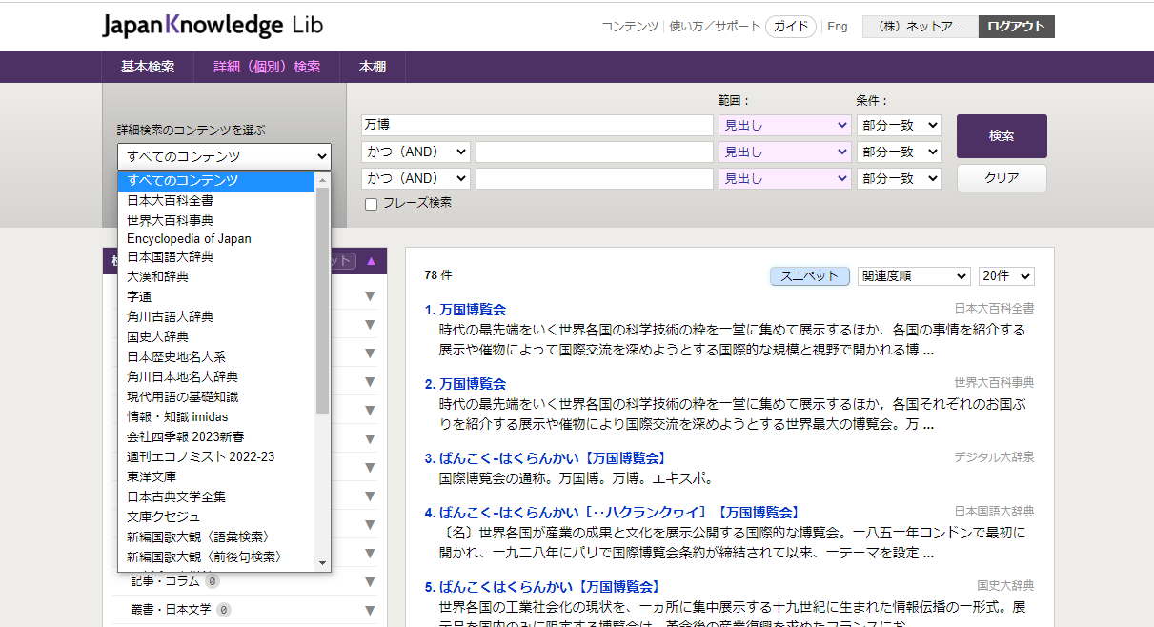The image size is (1154, 627).
Task: Open the 20件 results-per-page dropdown
Action: (x=1006, y=275)
